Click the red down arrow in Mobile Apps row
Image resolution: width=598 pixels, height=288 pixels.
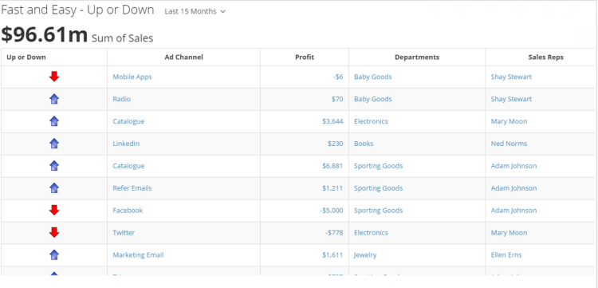pyautogui.click(x=54, y=77)
